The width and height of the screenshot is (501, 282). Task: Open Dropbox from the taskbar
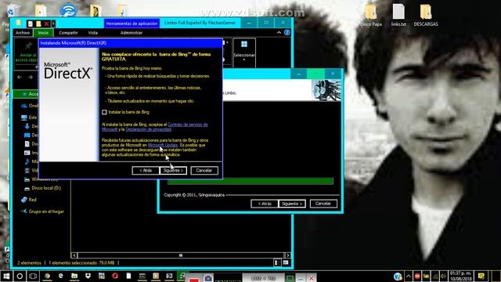click(x=88, y=277)
